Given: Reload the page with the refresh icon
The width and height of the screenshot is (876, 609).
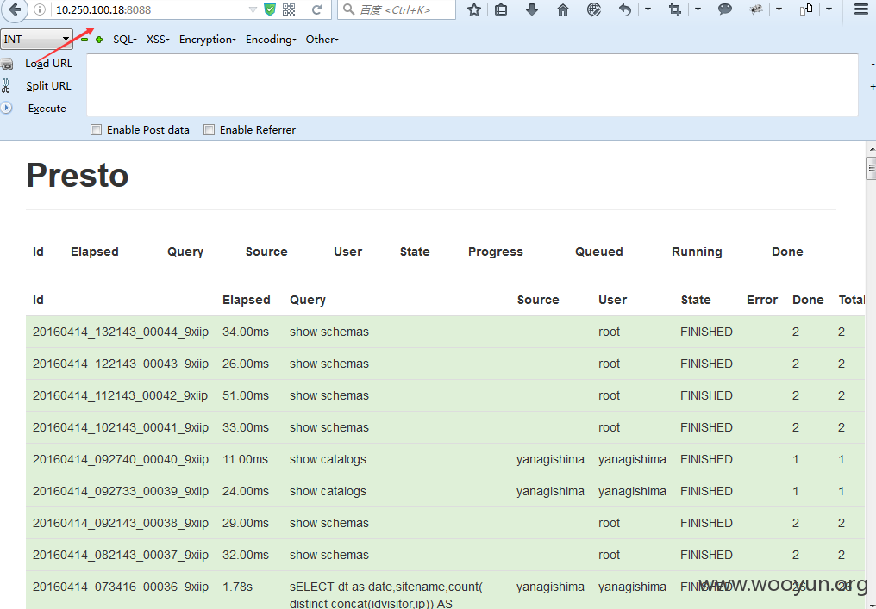Looking at the screenshot, I should (x=316, y=9).
